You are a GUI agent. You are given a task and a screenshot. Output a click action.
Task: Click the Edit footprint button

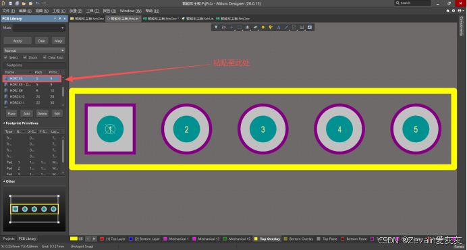57,114
